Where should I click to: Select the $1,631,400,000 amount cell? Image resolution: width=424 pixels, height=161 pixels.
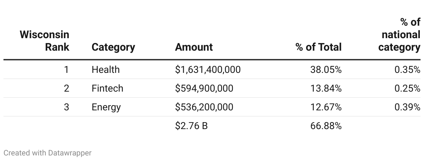click(x=208, y=70)
